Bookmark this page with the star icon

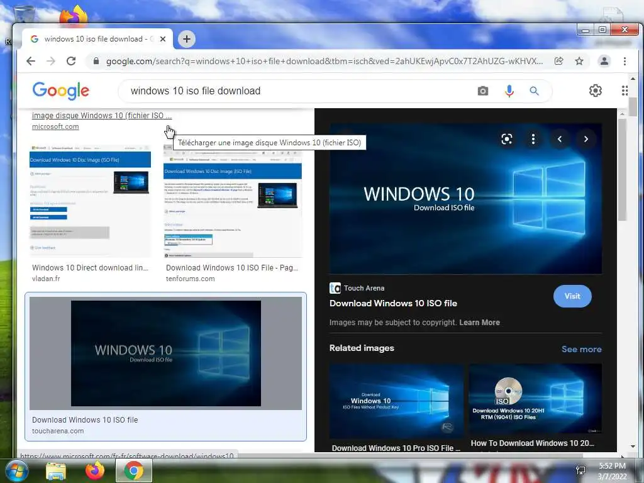(579, 61)
